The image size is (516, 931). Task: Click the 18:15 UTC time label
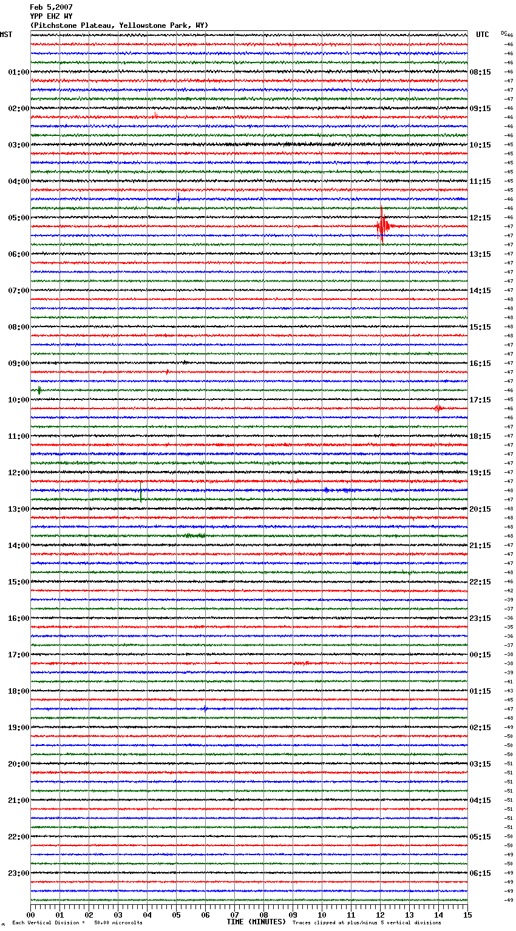click(480, 436)
